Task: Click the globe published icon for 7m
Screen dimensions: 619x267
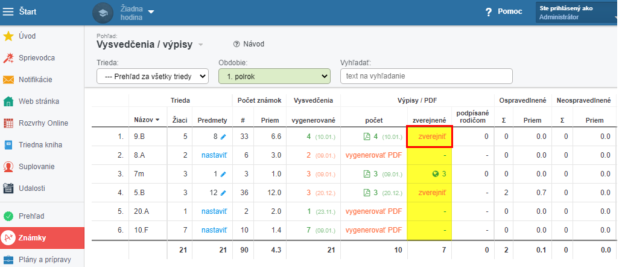Action: coord(436,174)
